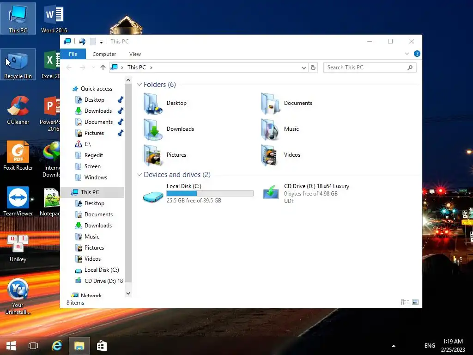473x355 pixels.
Task: Refresh the This PC address bar
Action: click(313, 67)
